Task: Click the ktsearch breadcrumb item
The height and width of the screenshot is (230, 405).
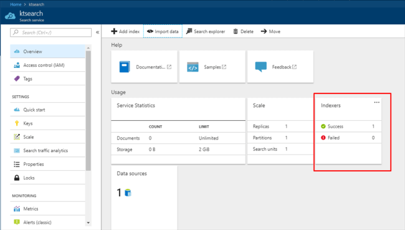Action: 36,4
